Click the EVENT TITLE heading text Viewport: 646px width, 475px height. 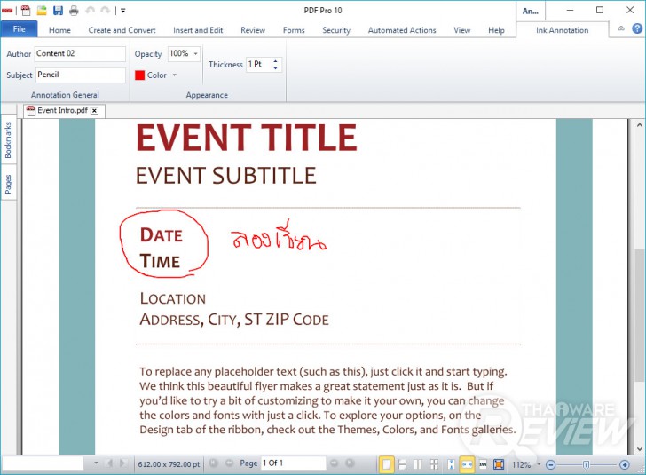click(x=247, y=138)
